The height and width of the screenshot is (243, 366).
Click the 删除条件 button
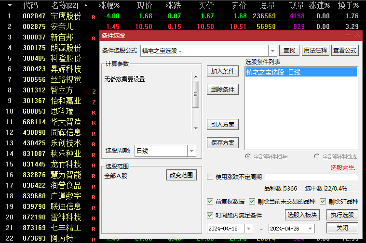click(223, 89)
